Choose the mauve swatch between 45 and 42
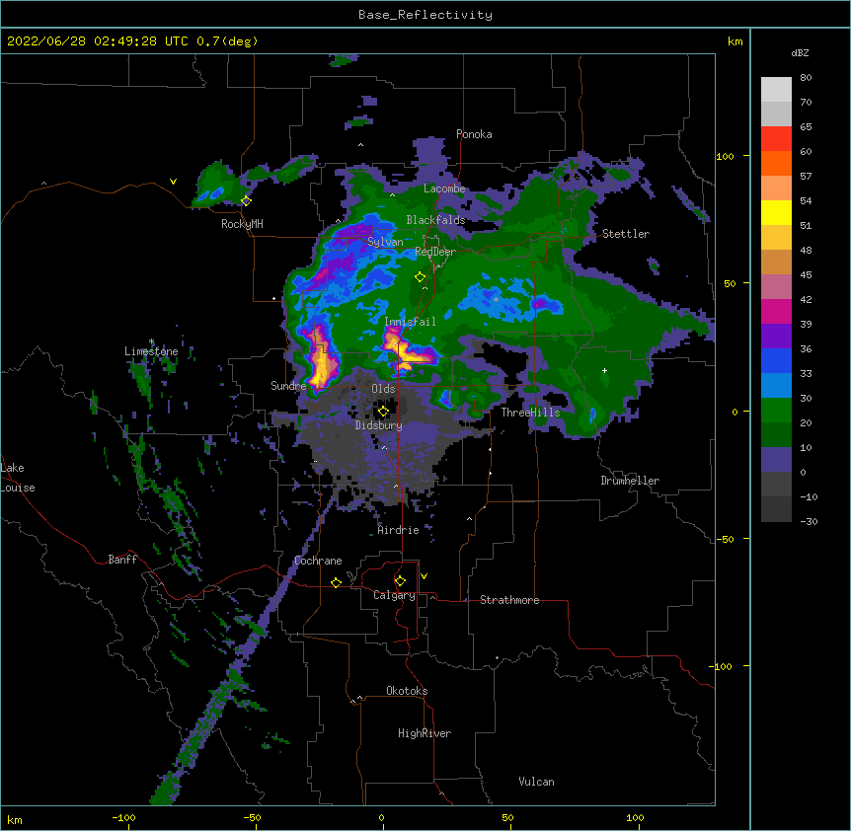 tap(776, 287)
